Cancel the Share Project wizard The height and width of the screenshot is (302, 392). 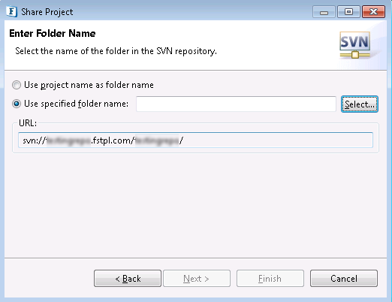click(344, 278)
